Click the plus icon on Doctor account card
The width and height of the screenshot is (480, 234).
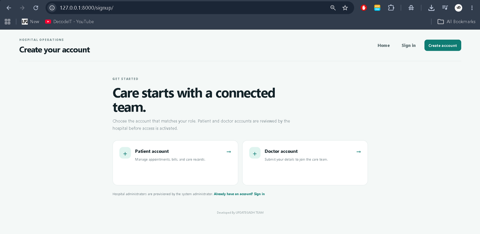point(255,153)
